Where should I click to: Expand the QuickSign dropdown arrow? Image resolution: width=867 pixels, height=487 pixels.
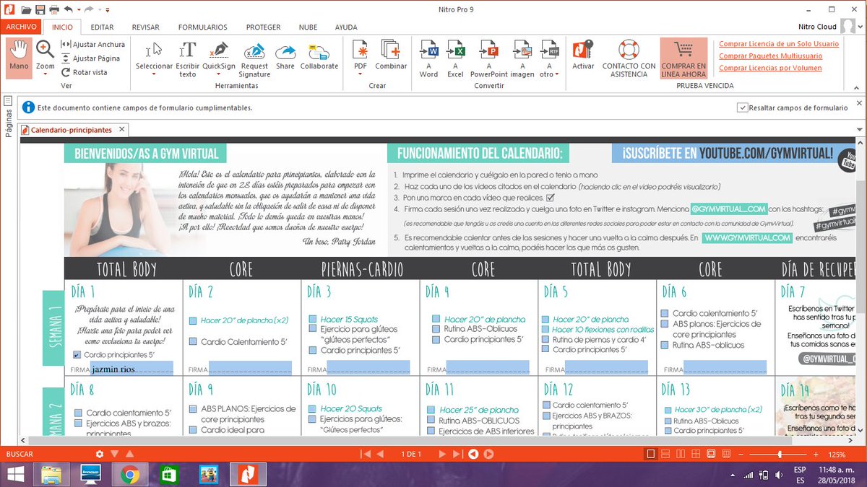(218, 74)
